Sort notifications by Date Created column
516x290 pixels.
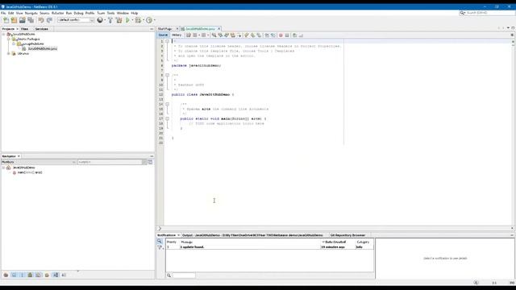(335, 242)
